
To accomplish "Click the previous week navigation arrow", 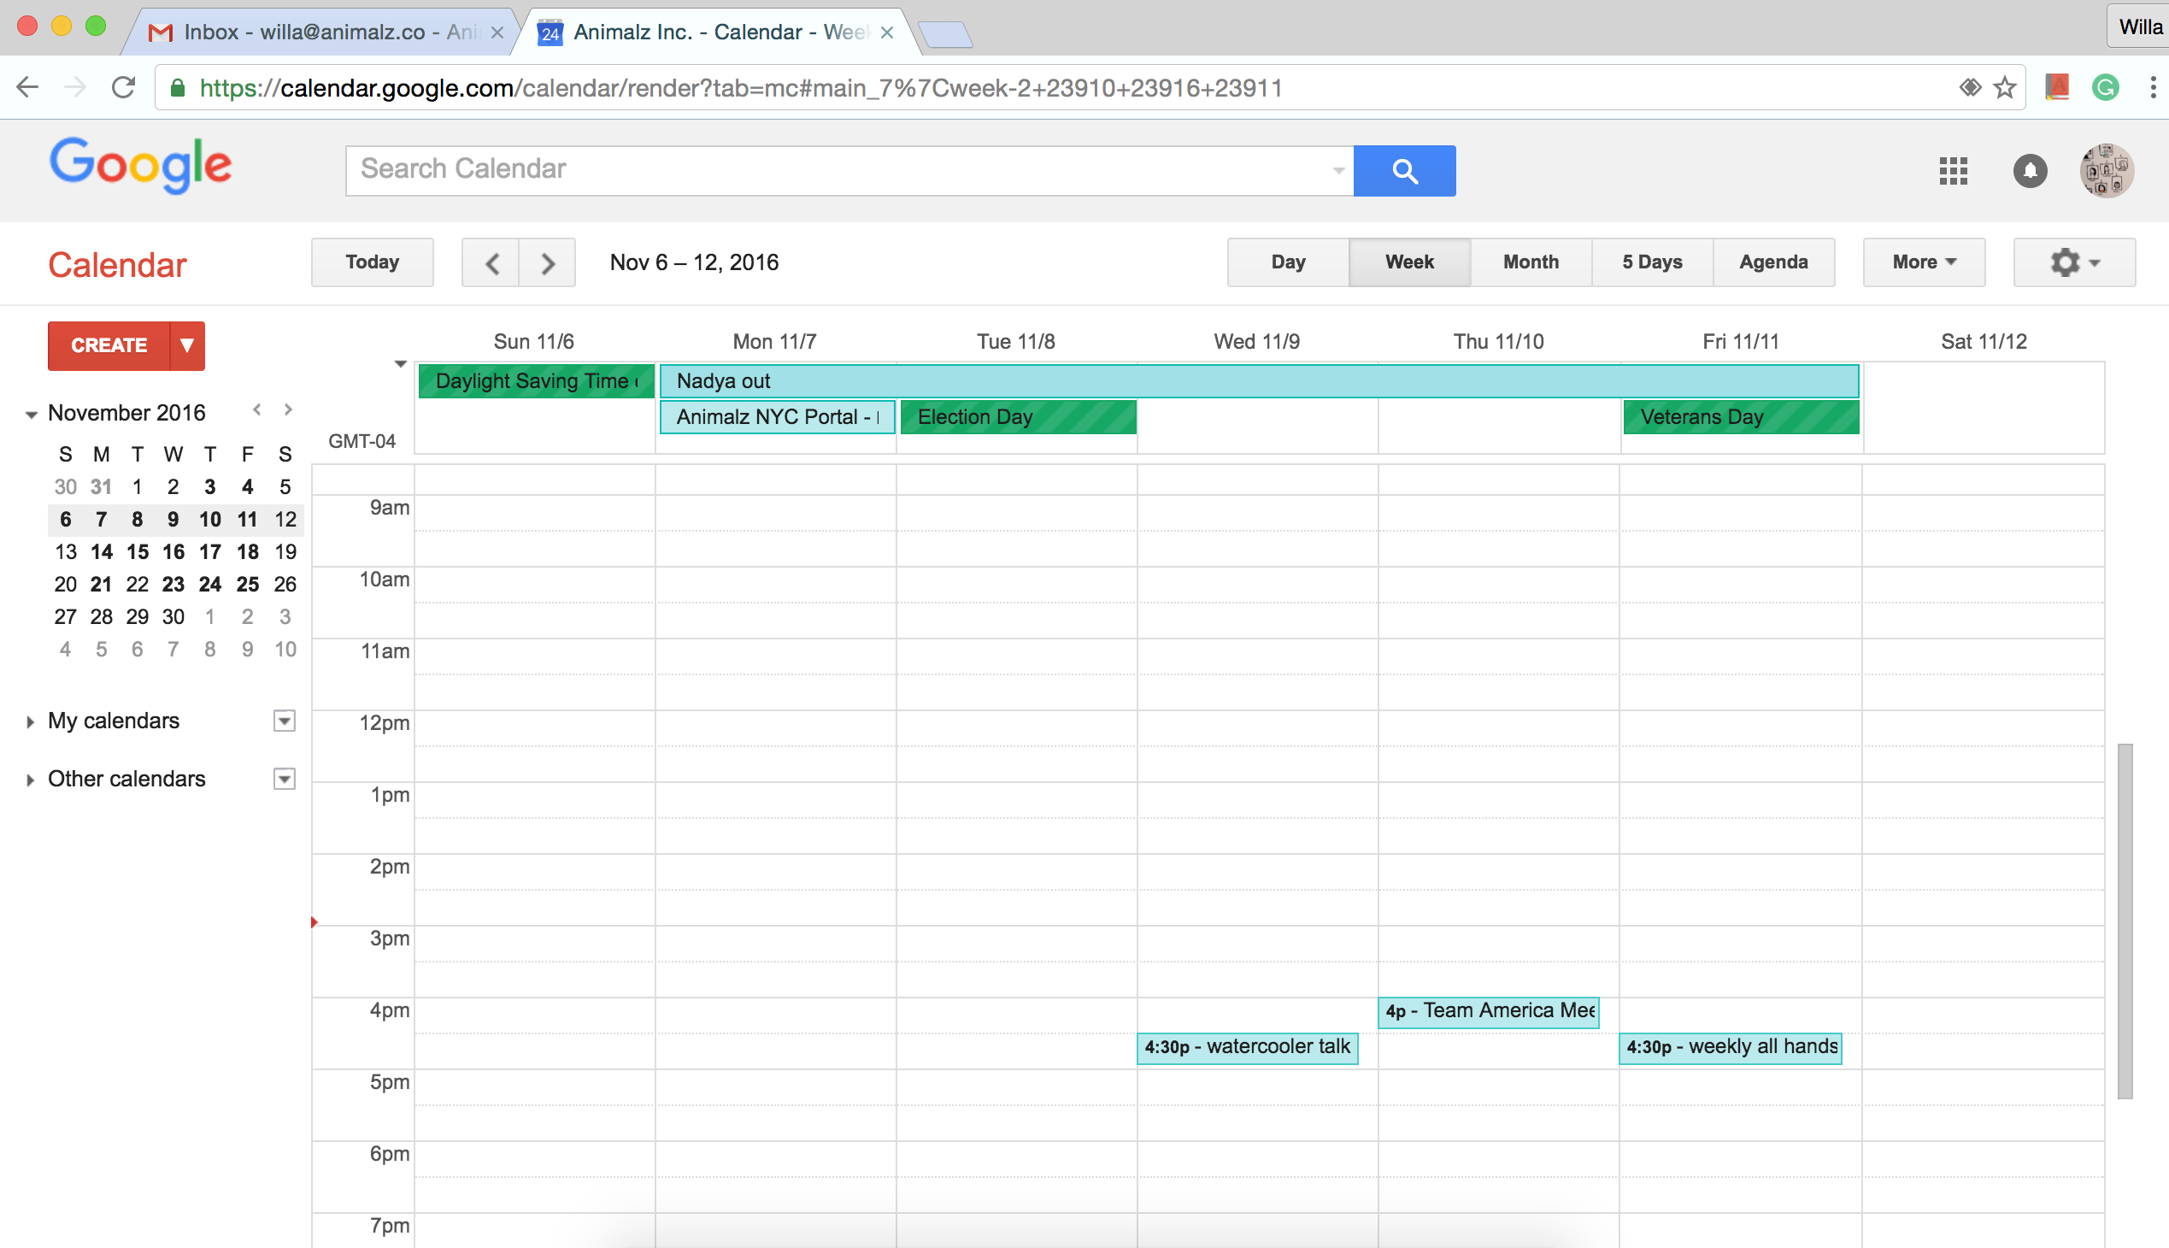I will click(x=490, y=261).
